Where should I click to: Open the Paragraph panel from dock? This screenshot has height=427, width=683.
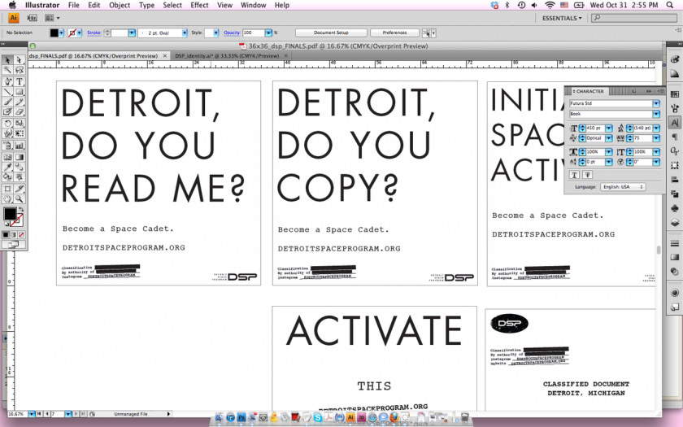(675, 137)
